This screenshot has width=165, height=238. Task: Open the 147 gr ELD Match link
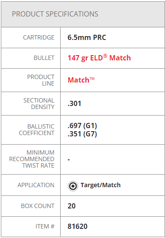(99, 58)
